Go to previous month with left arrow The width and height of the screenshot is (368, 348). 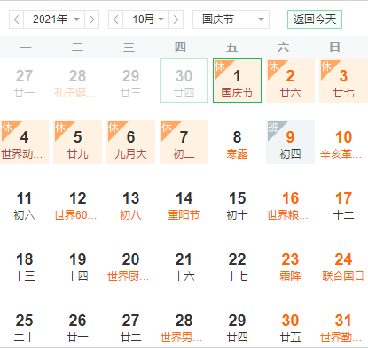tap(116, 19)
